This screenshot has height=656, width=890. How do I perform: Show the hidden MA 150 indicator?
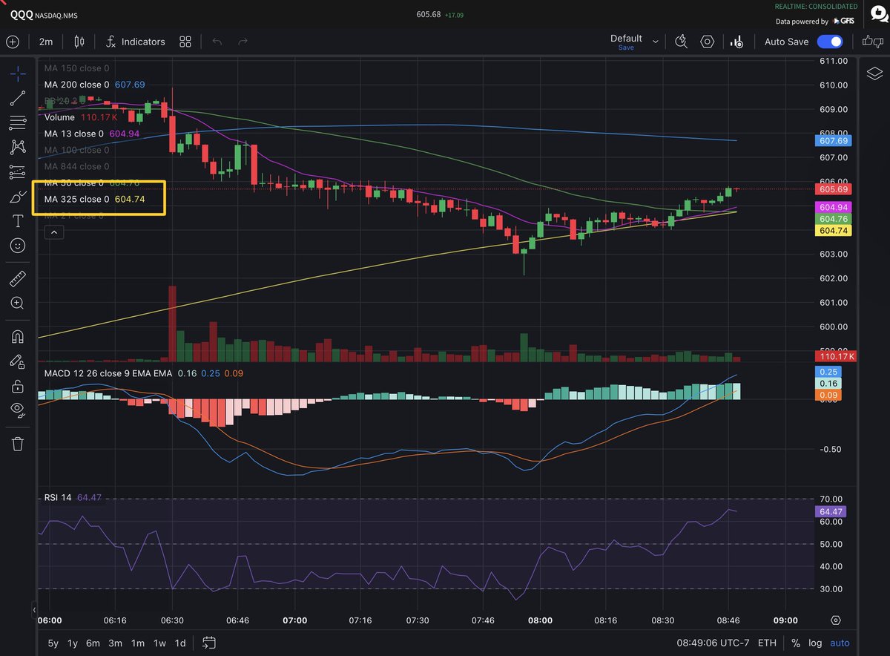point(76,68)
